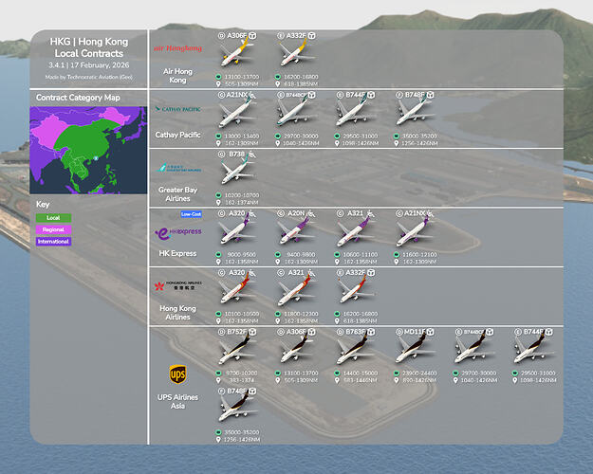Click passenger icon beside HK Express A320
The height and width of the screenshot is (474, 593).
click(x=252, y=213)
